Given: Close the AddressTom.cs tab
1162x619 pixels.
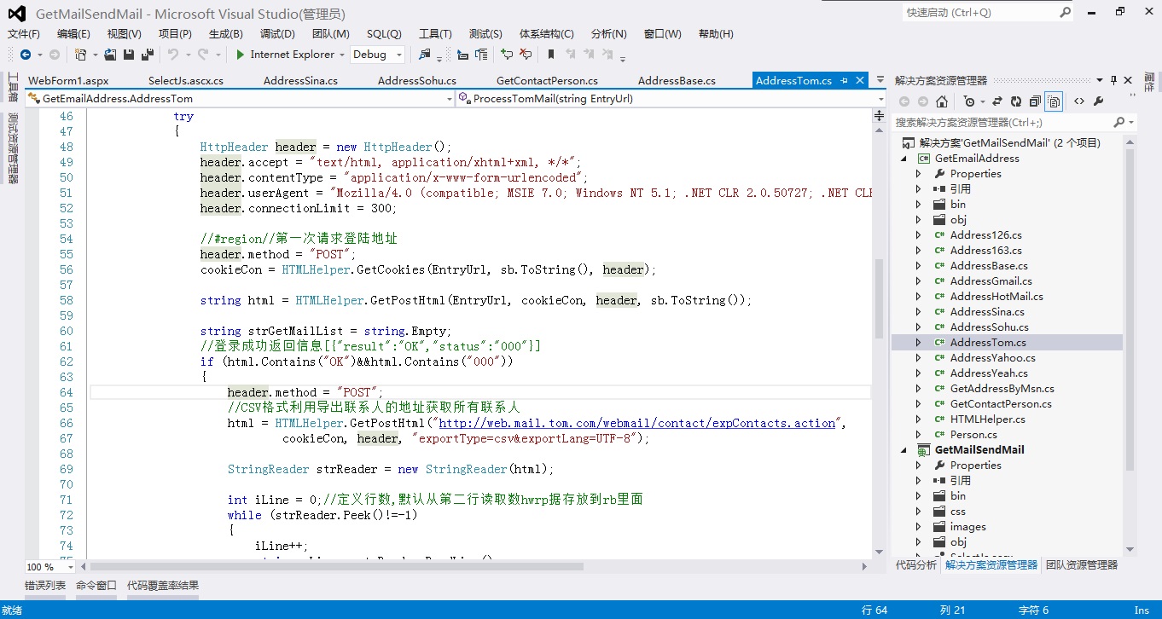Looking at the screenshot, I should 858,80.
